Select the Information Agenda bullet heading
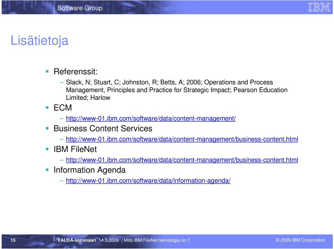The width and height of the screenshot is (334, 249). click(89, 170)
